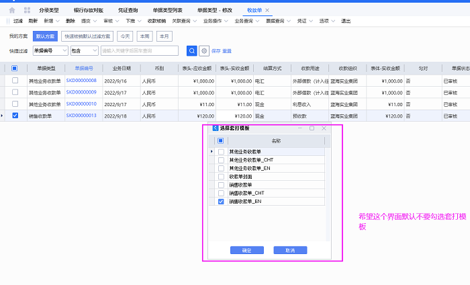Open the 单据类型列表 tab
The height and width of the screenshot is (285, 470).
[x=169, y=10]
